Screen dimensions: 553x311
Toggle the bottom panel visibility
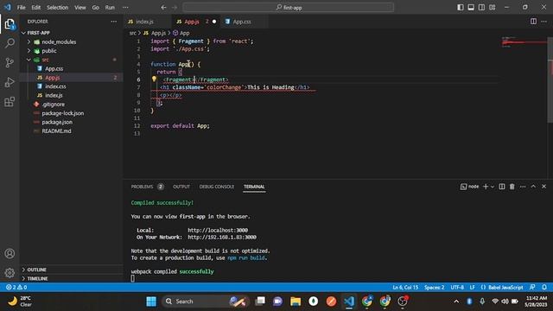(x=471, y=8)
